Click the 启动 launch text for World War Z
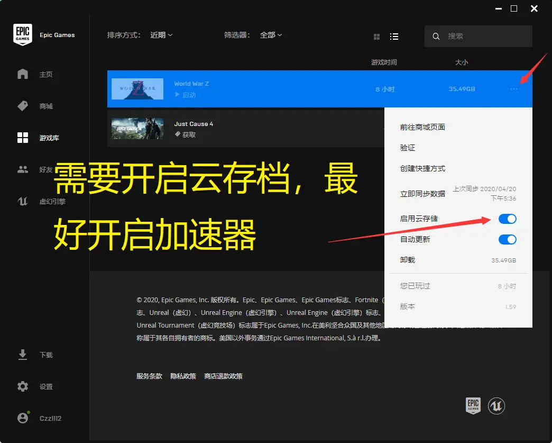 tap(189, 95)
